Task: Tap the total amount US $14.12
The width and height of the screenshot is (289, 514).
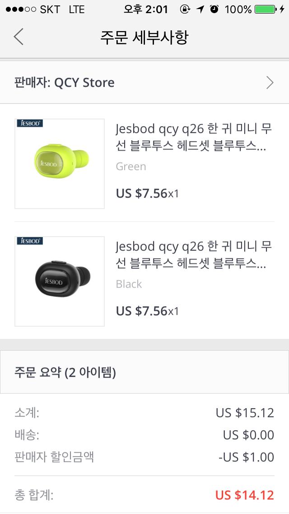Action: 244,495
